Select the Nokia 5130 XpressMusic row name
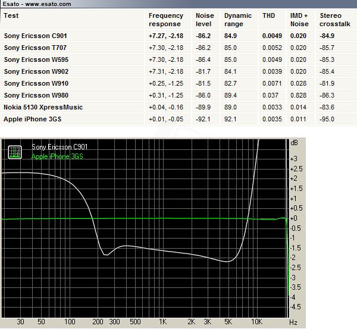Viewport: 357px width, 329px height. coord(43,107)
